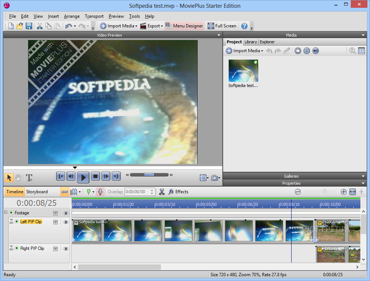Click the camera snapshot icon
The image size is (370, 281).
pos(214,178)
